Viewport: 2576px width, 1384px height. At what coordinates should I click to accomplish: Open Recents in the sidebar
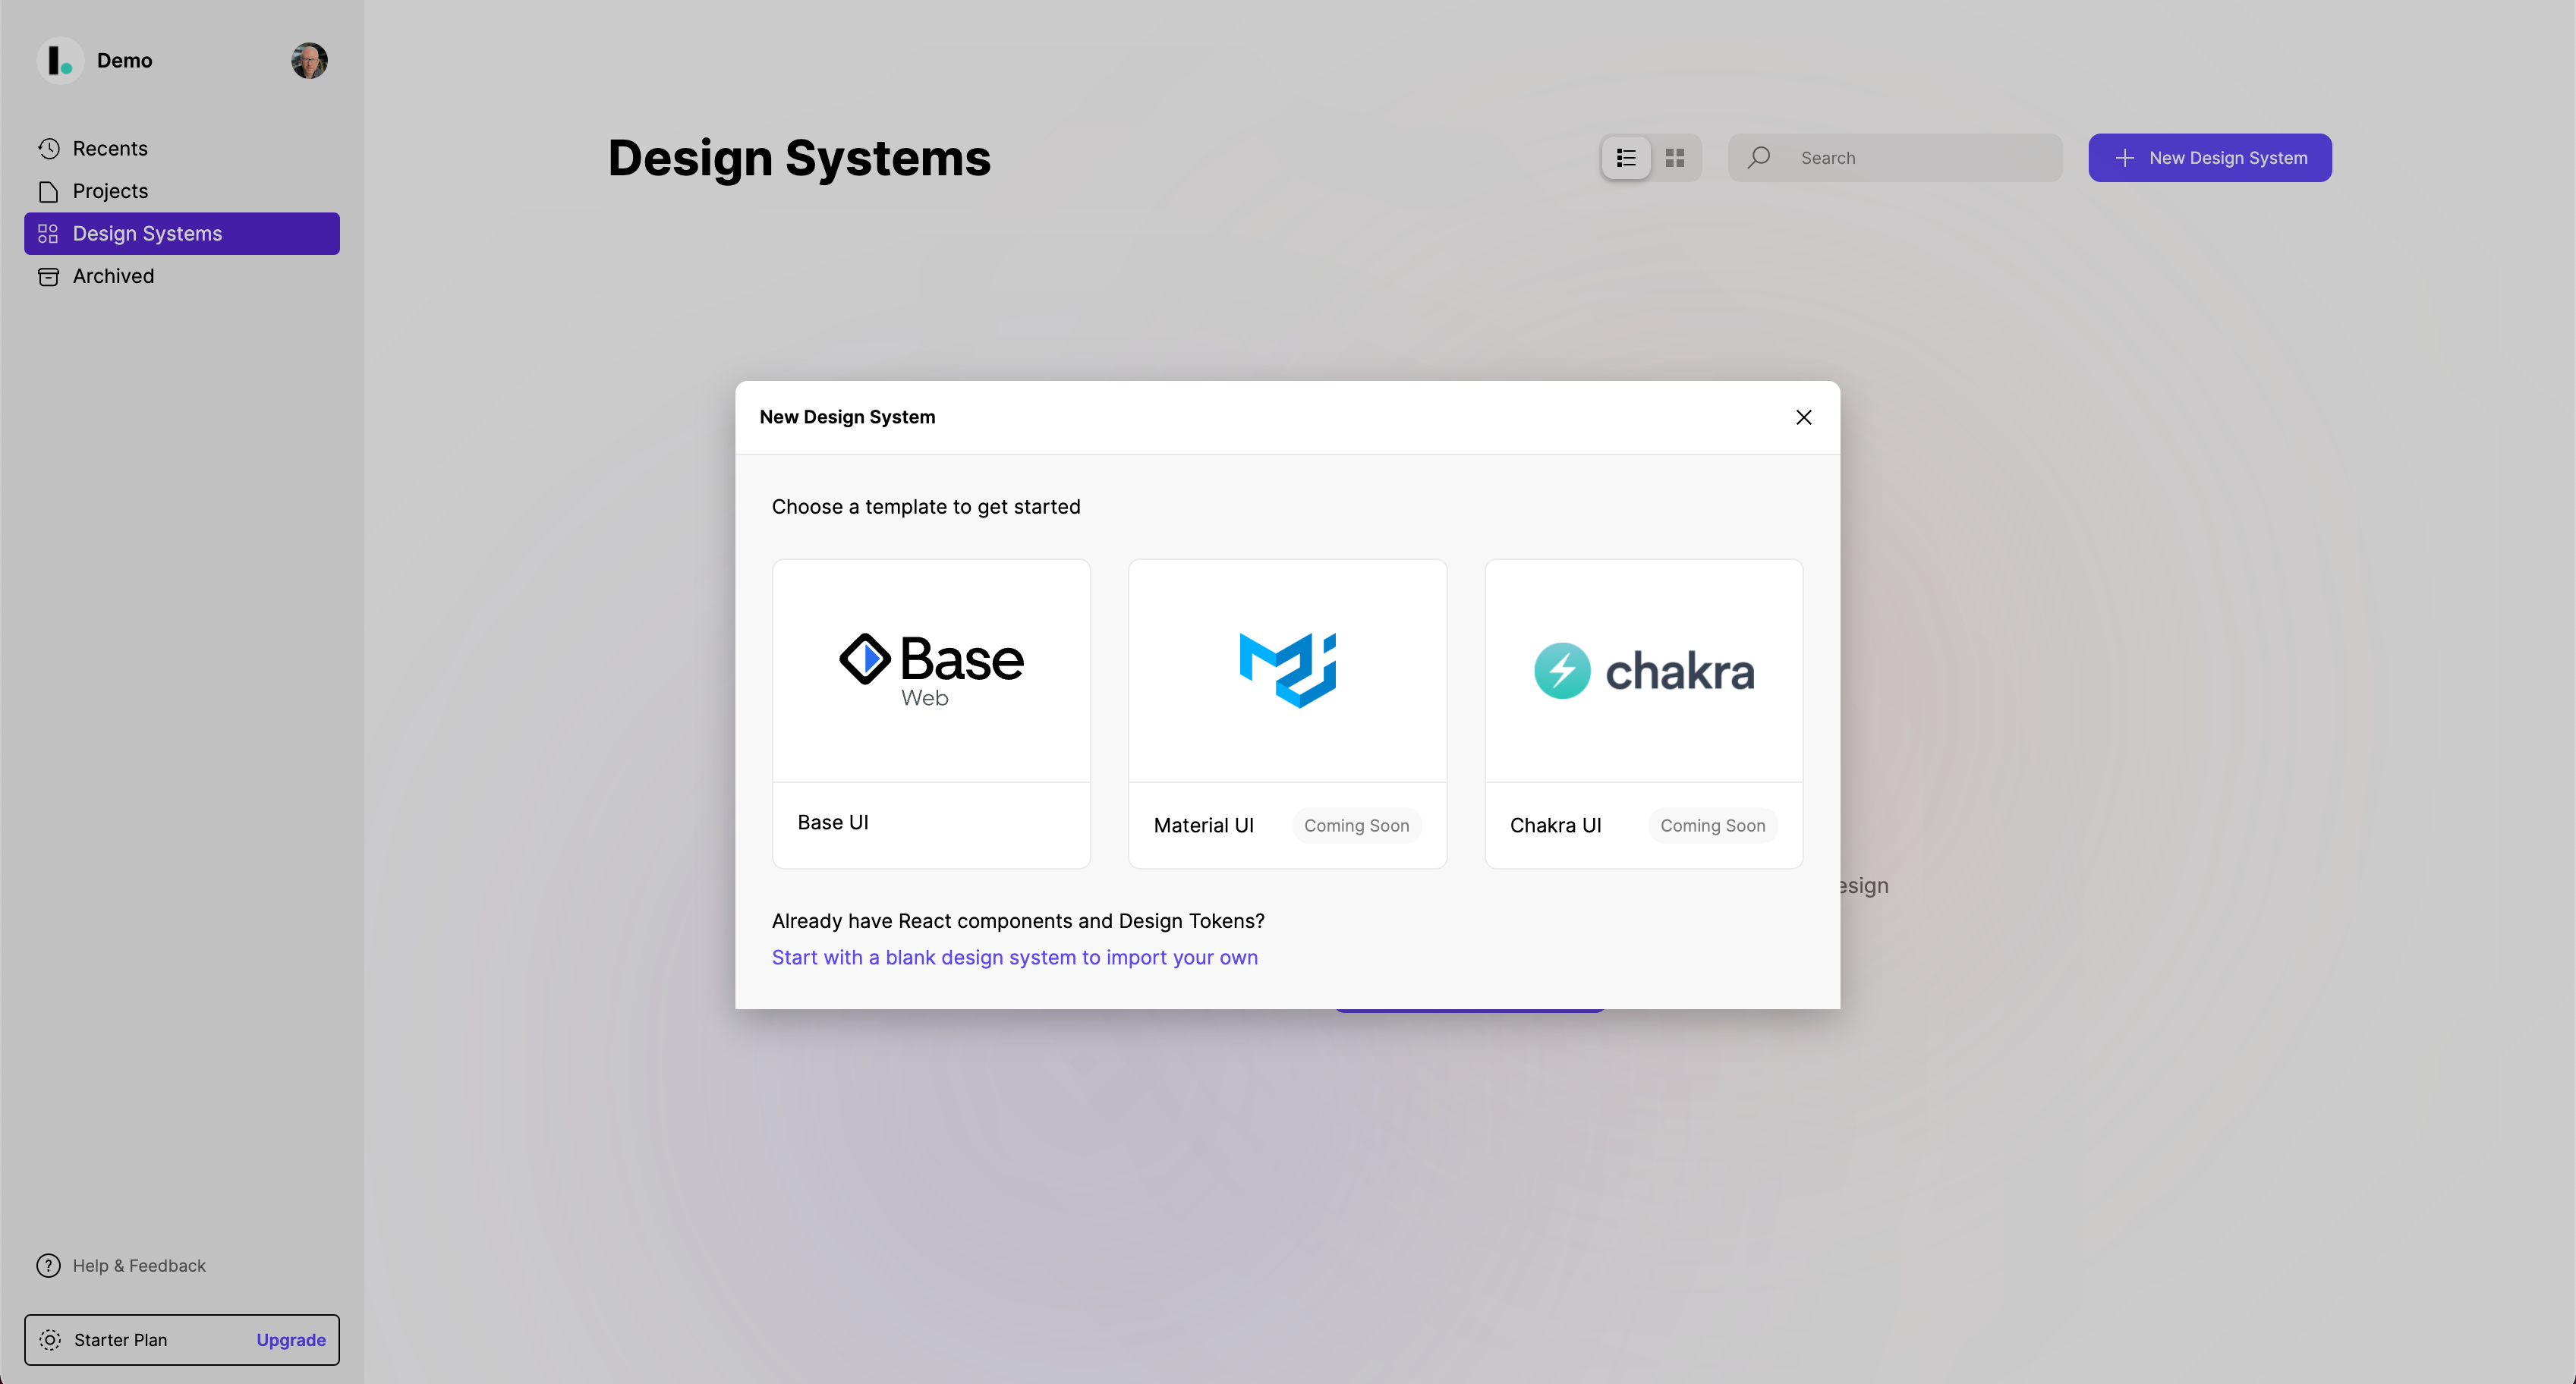coord(182,148)
